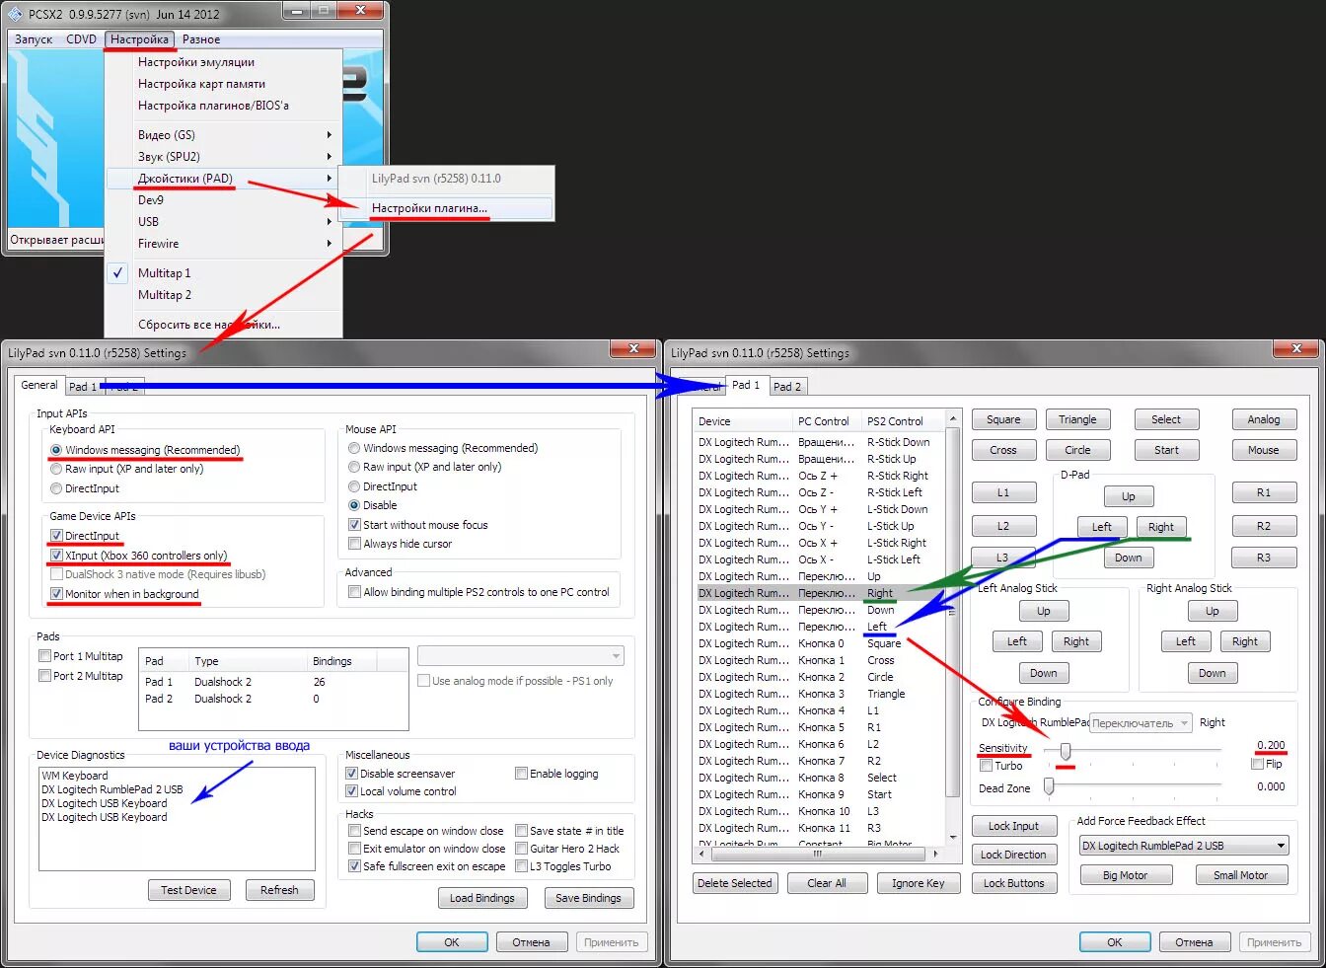Viewport: 1326px width, 968px height.
Task: Open force feedback device dropdown
Action: pyautogui.click(x=1184, y=846)
